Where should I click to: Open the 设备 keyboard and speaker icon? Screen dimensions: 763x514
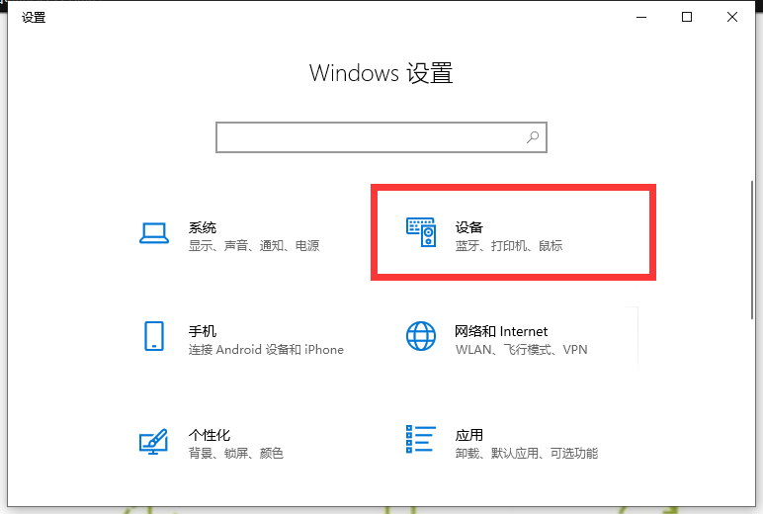tap(421, 232)
